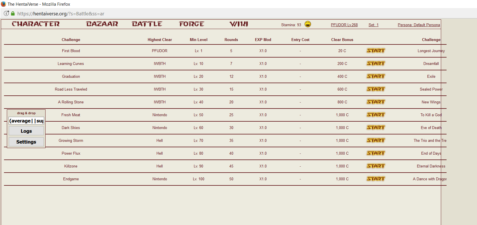Click the To Kill a God challenge name
Image resolution: width=477 pixels, height=225 pixels.
click(x=431, y=115)
